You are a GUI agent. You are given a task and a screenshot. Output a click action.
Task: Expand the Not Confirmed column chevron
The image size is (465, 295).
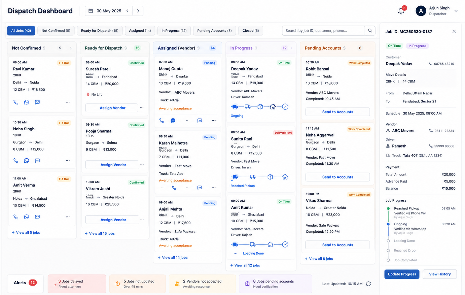71,48
